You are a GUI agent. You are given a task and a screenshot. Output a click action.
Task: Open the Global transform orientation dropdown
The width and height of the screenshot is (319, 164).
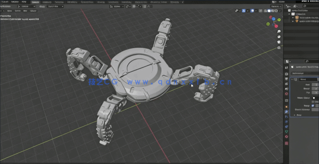(x=117, y=6)
